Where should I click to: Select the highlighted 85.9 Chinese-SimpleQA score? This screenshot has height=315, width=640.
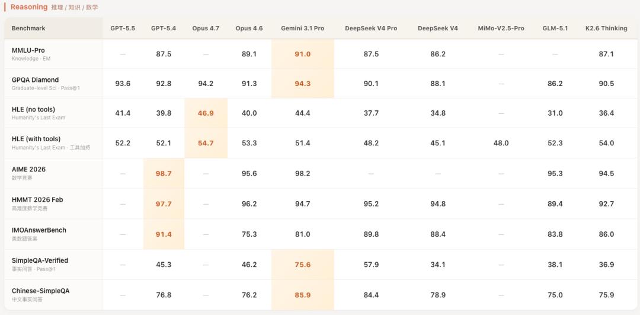click(302, 295)
